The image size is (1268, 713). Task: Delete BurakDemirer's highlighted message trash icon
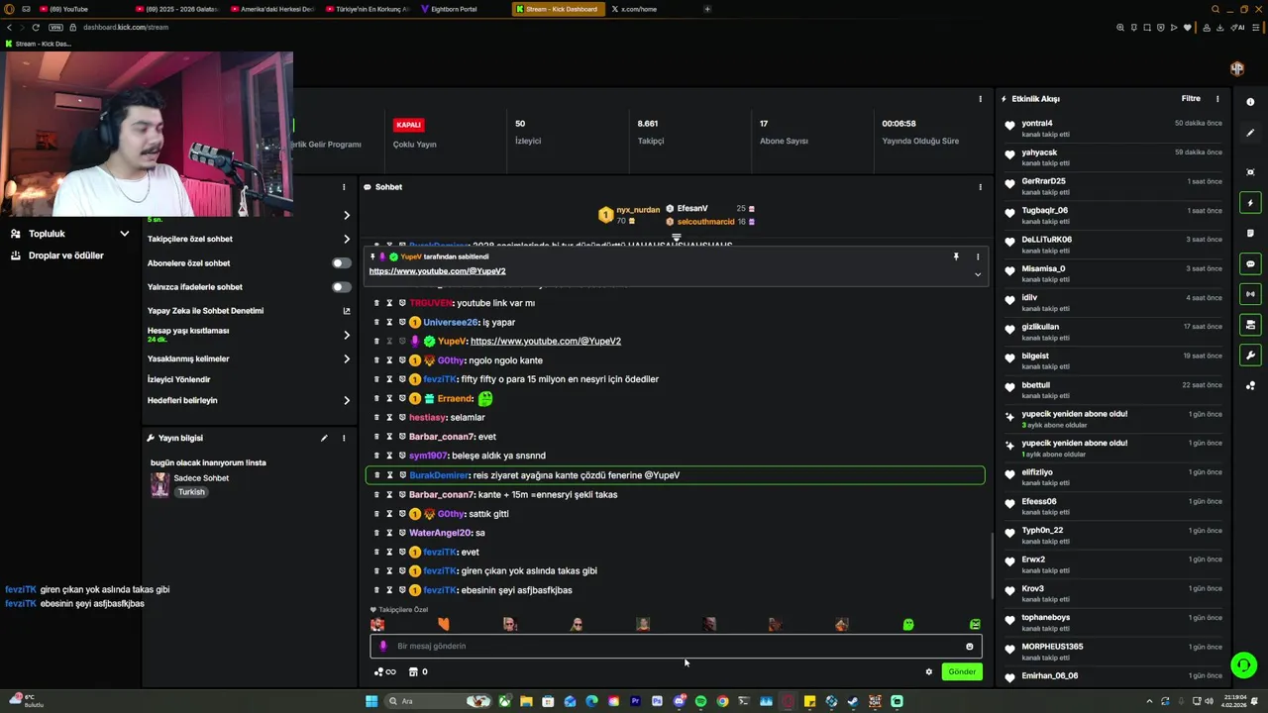pos(376,475)
